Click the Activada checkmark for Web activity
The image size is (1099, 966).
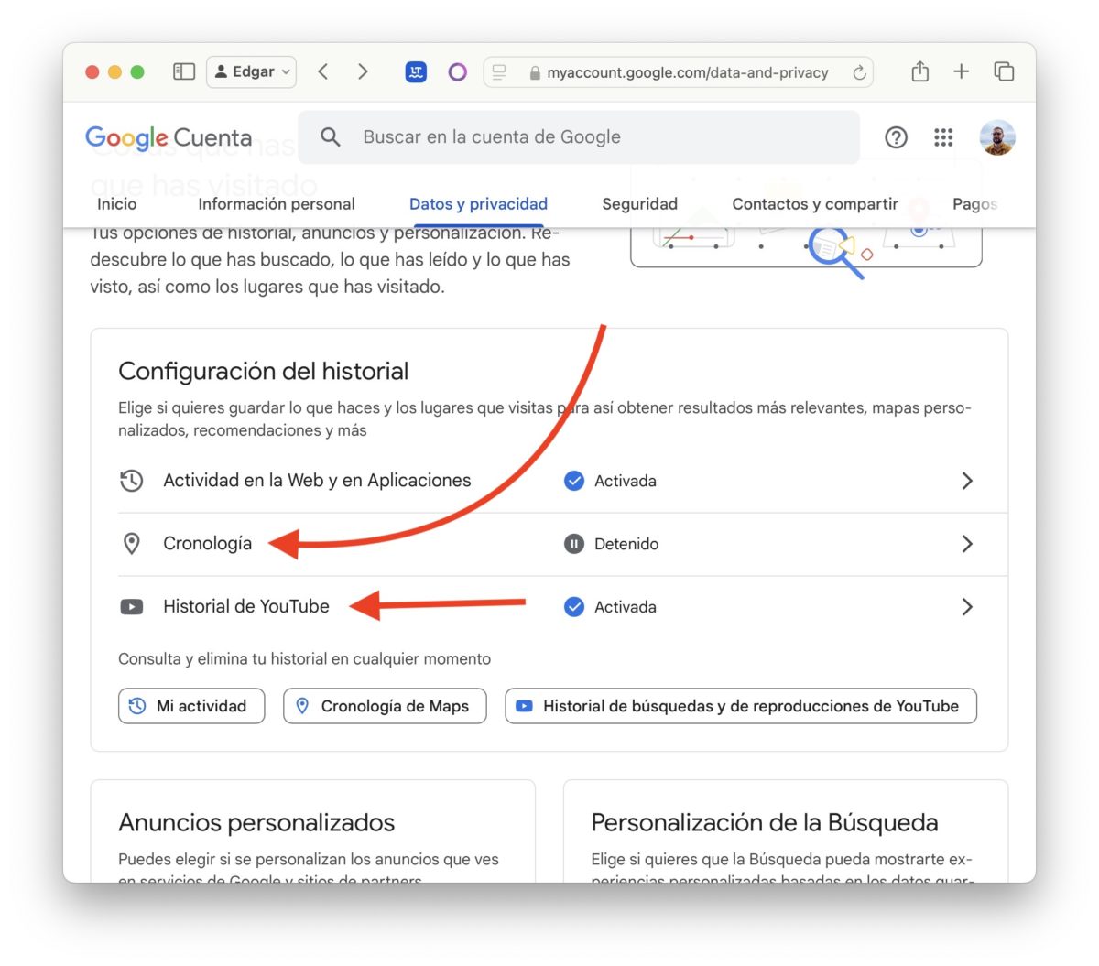tap(574, 481)
